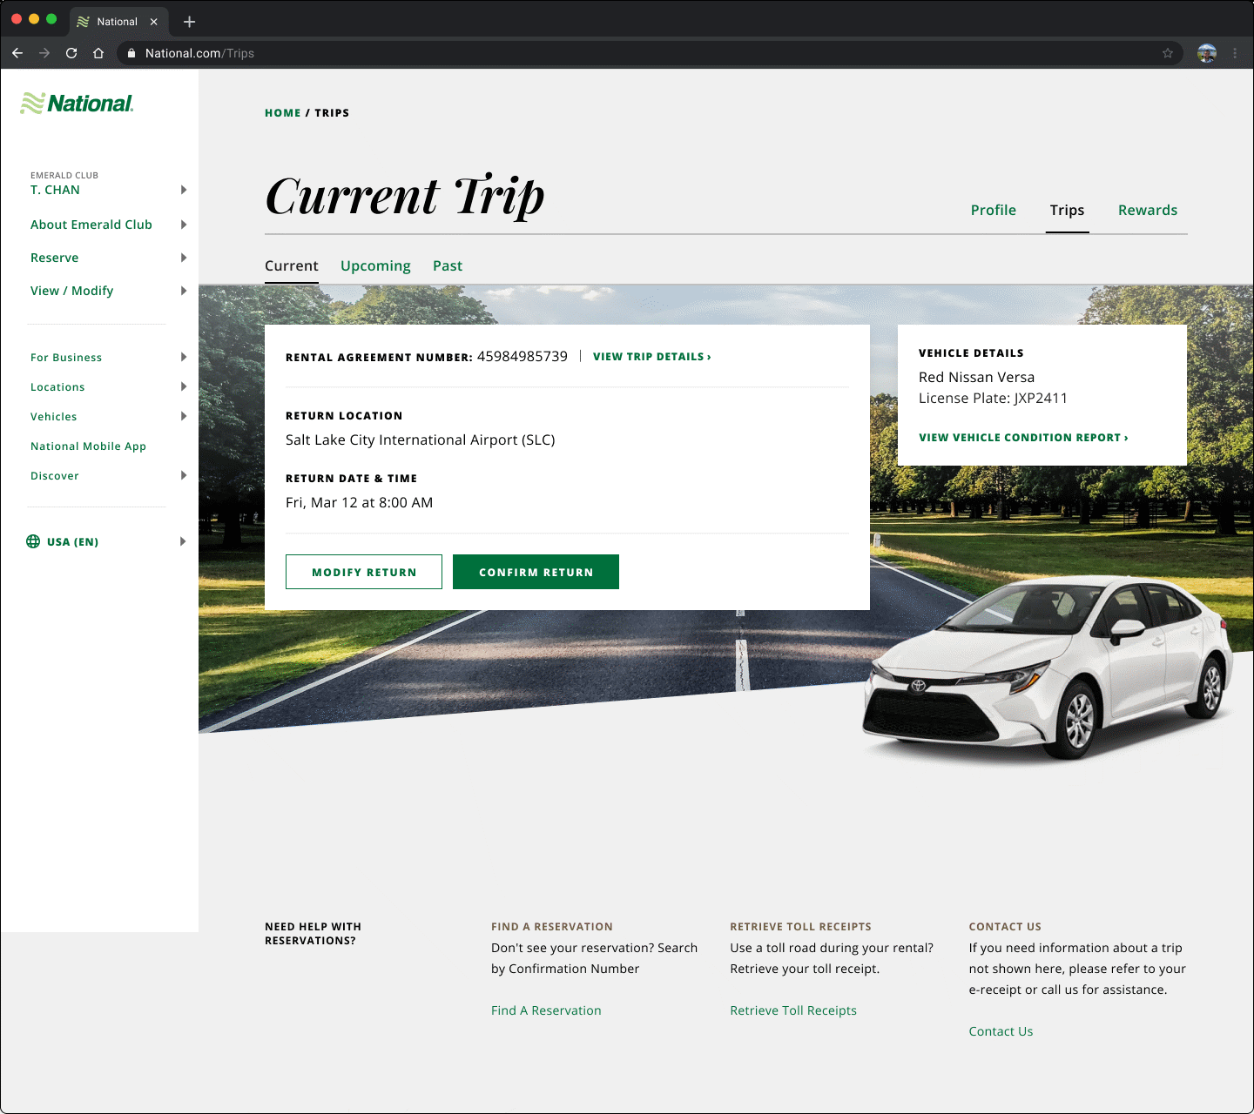Open the Rewards tab

[1148, 210]
